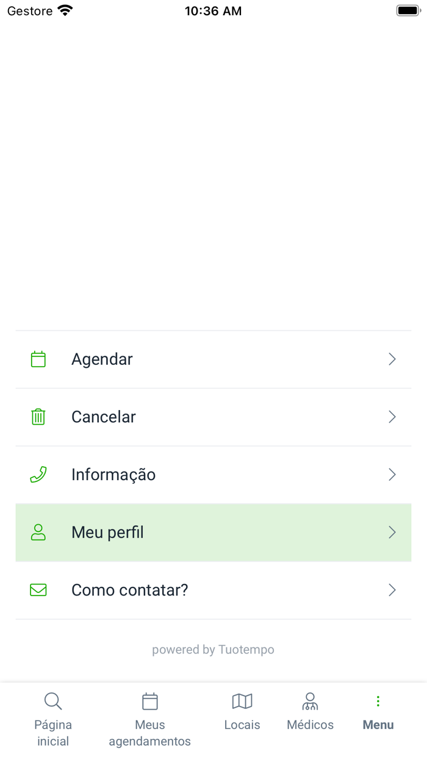Expand the Meu perfil chevron arrow
427x759 pixels.
point(392,532)
